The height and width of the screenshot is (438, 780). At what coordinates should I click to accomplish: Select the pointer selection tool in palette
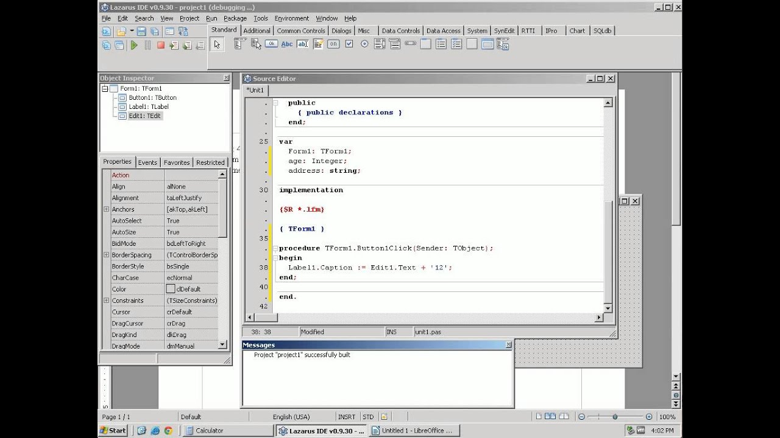pos(217,44)
